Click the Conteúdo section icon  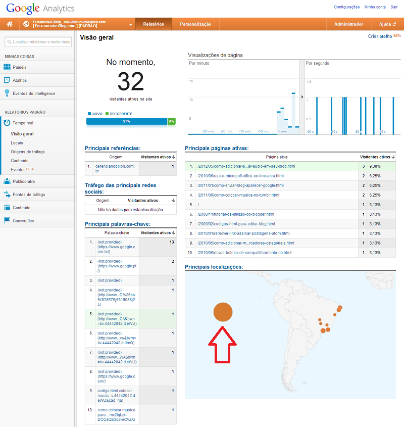coord(7,207)
